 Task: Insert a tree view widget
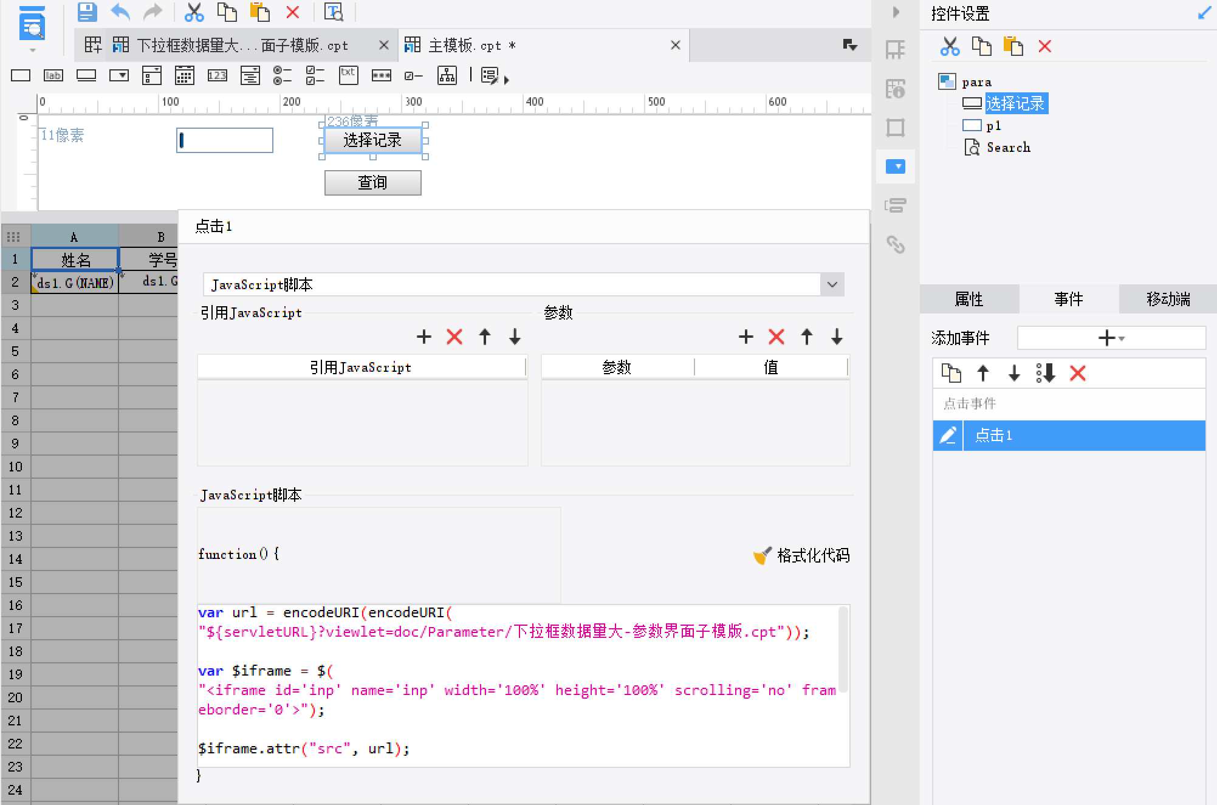pyautogui.click(x=447, y=75)
